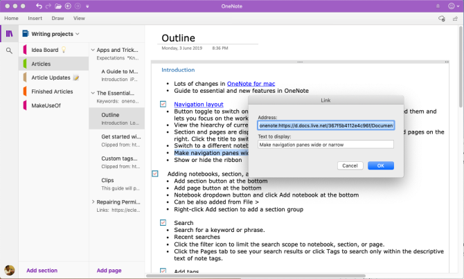This screenshot has height=279, width=464.
Task: Open the Get started wi... page
Action: pos(117,141)
